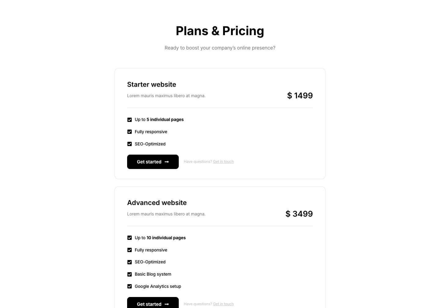Click checkmark icon beside 5 individual pages
The image size is (440, 308).
click(x=130, y=120)
